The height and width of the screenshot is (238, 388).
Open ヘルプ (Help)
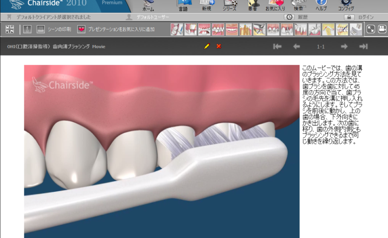pyautogui.click(x=321, y=6)
